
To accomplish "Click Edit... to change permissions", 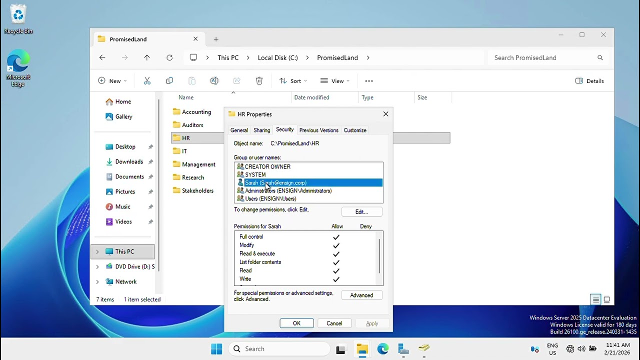I will point(362,212).
